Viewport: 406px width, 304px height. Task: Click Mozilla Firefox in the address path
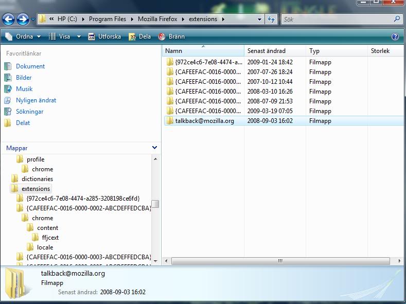(x=157, y=19)
